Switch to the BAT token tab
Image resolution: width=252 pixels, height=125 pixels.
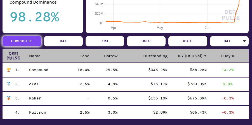pos(63,41)
